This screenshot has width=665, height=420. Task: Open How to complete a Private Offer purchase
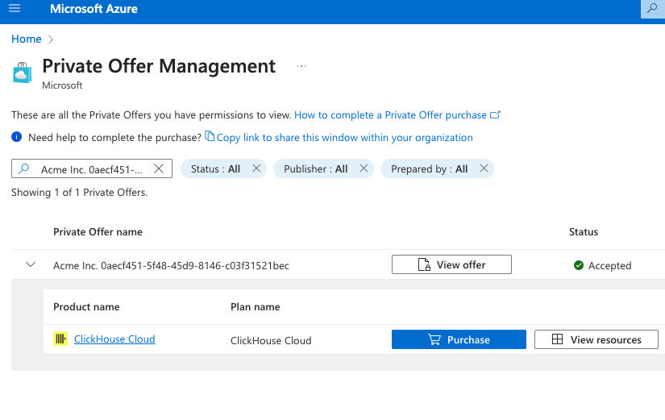point(391,115)
